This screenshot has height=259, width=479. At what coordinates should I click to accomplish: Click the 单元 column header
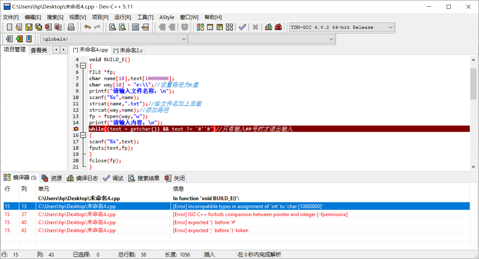coord(103,189)
